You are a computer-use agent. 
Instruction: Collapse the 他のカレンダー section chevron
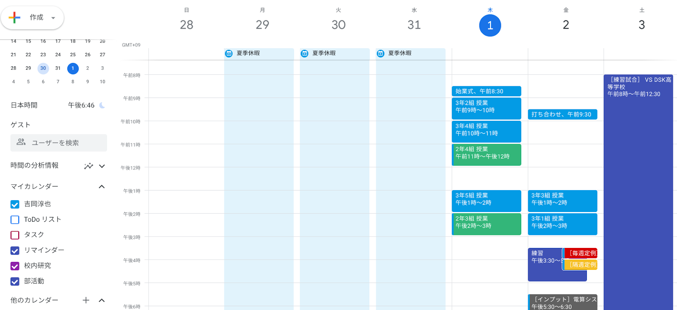(102, 300)
